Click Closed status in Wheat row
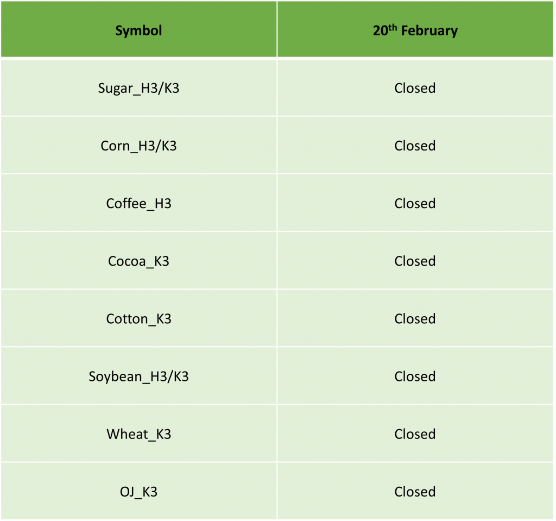The width and height of the screenshot is (556, 521). click(415, 434)
